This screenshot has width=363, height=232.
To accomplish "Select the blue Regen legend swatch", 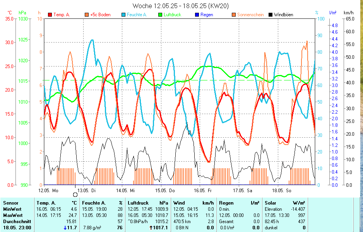I will (197, 15).
